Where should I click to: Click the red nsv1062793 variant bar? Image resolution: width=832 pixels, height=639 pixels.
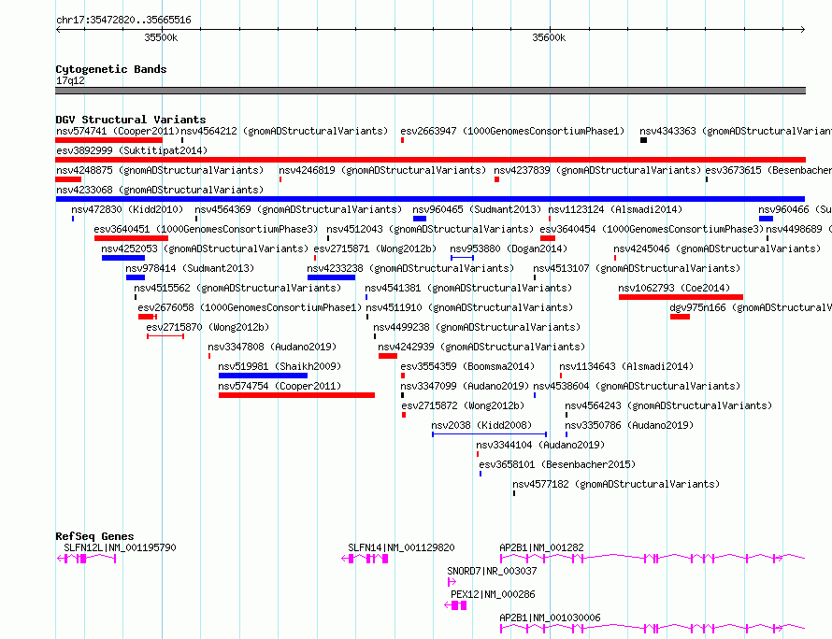point(681,297)
